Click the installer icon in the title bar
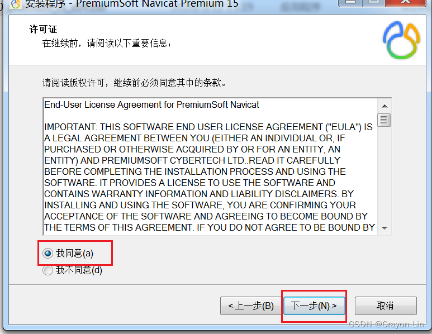This screenshot has width=432, height=334. tap(16, 3)
